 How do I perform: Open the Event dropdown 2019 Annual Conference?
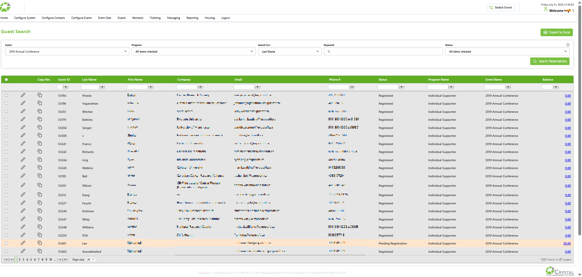67,51
